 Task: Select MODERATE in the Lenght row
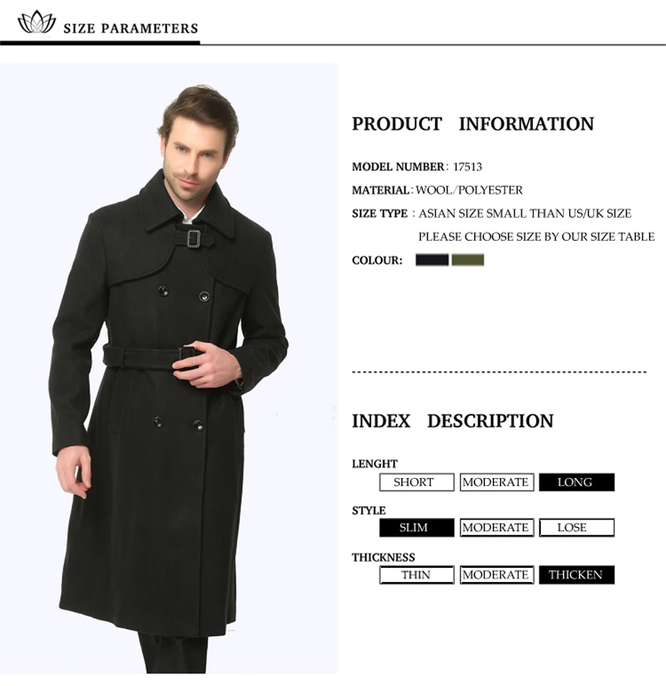pyautogui.click(x=496, y=482)
